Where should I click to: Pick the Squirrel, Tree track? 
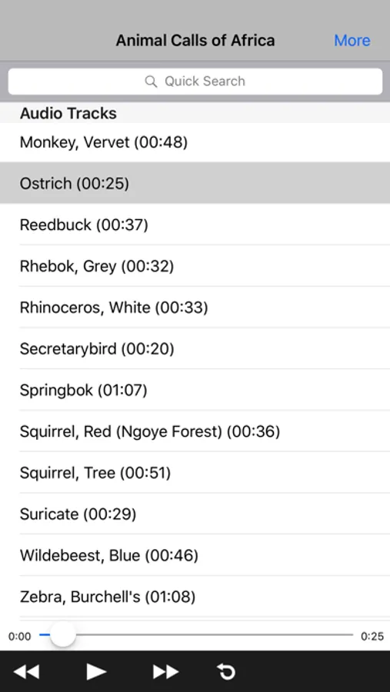(195, 473)
